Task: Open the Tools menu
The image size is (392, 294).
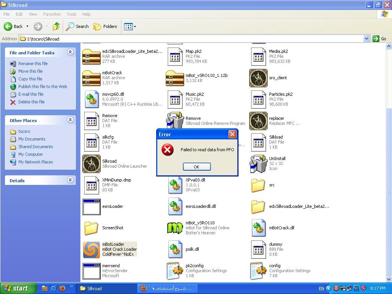Action: coord(72,14)
